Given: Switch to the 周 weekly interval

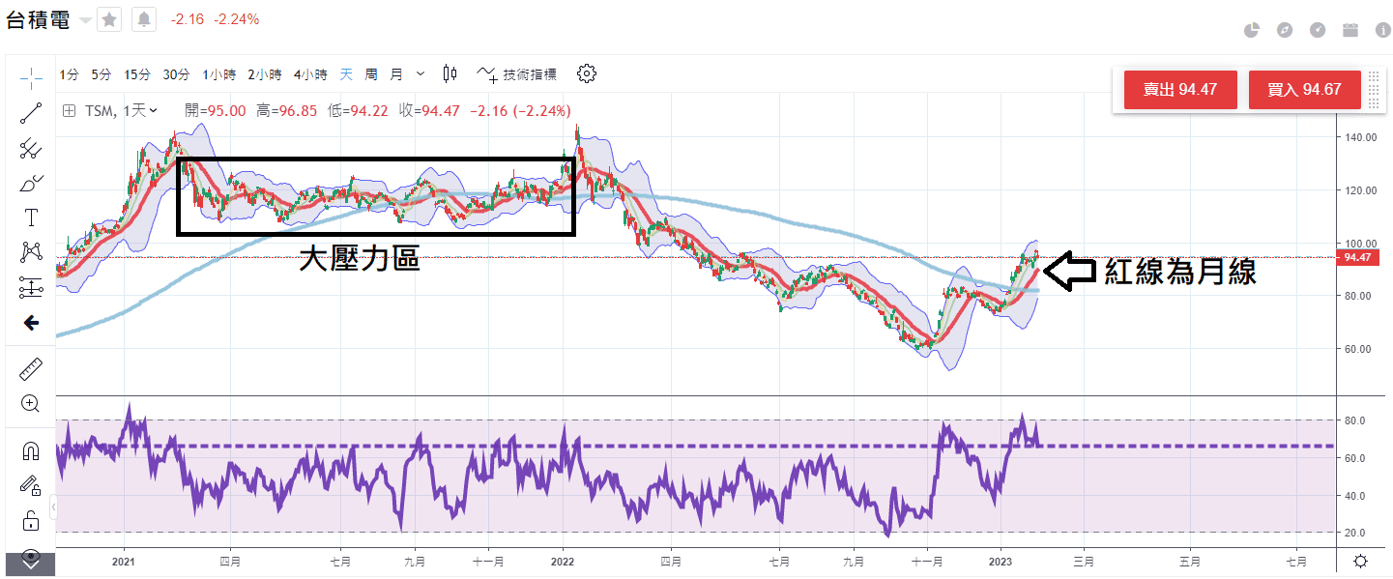Looking at the screenshot, I should [x=371, y=73].
